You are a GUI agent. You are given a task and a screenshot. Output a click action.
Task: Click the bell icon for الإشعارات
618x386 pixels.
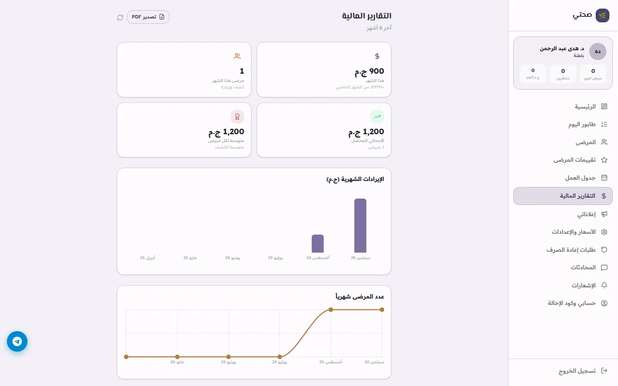[604, 285]
